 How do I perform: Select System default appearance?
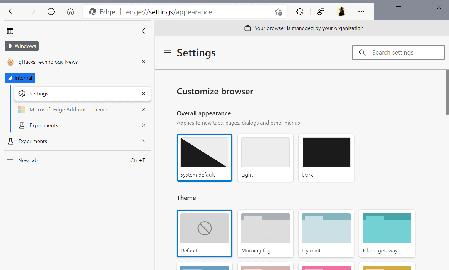pyautogui.click(x=205, y=158)
